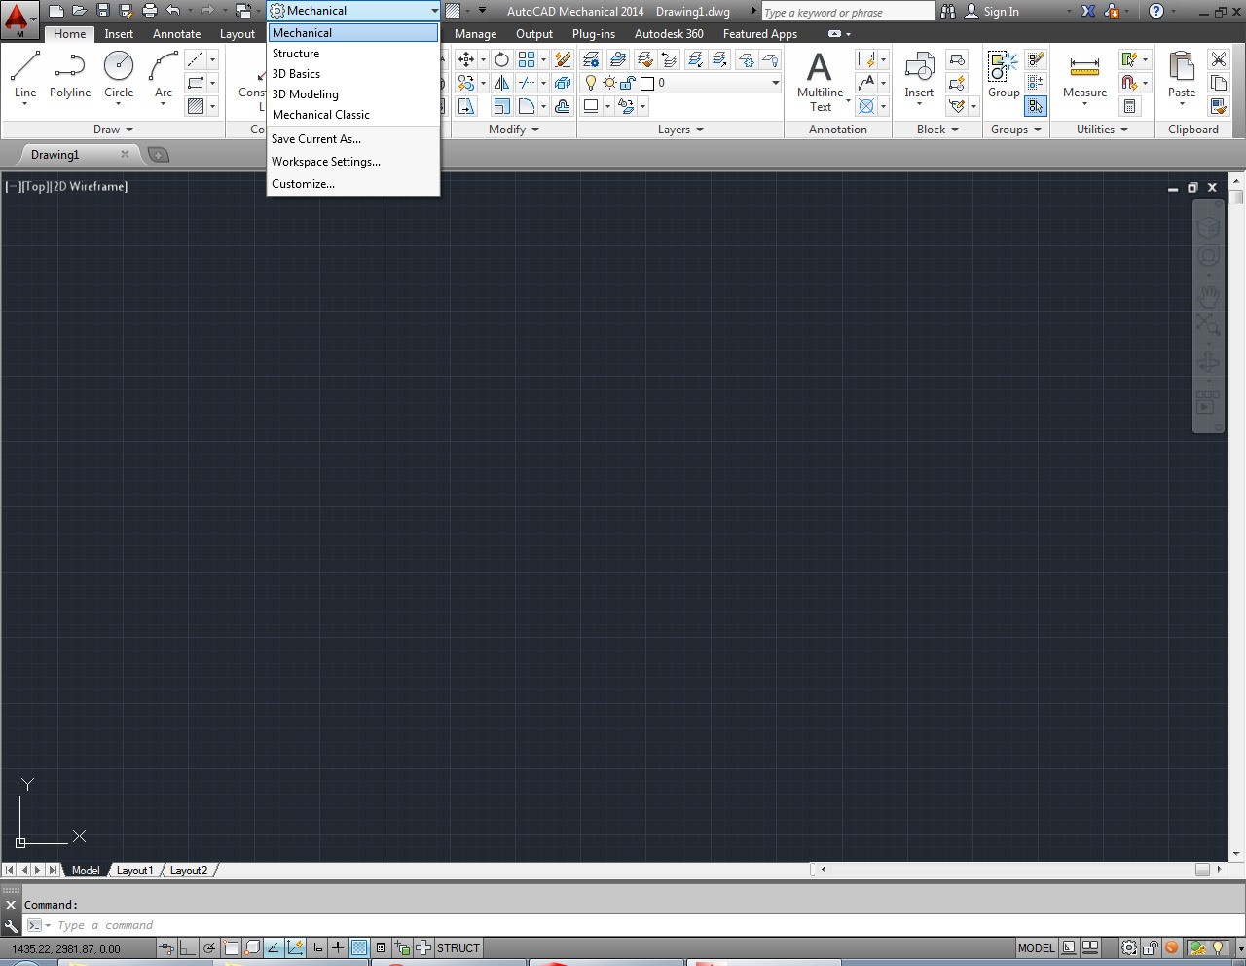Screen dimensions: 1246x966
Task: Click the viewport [Top] view control label
Action: pos(35,187)
